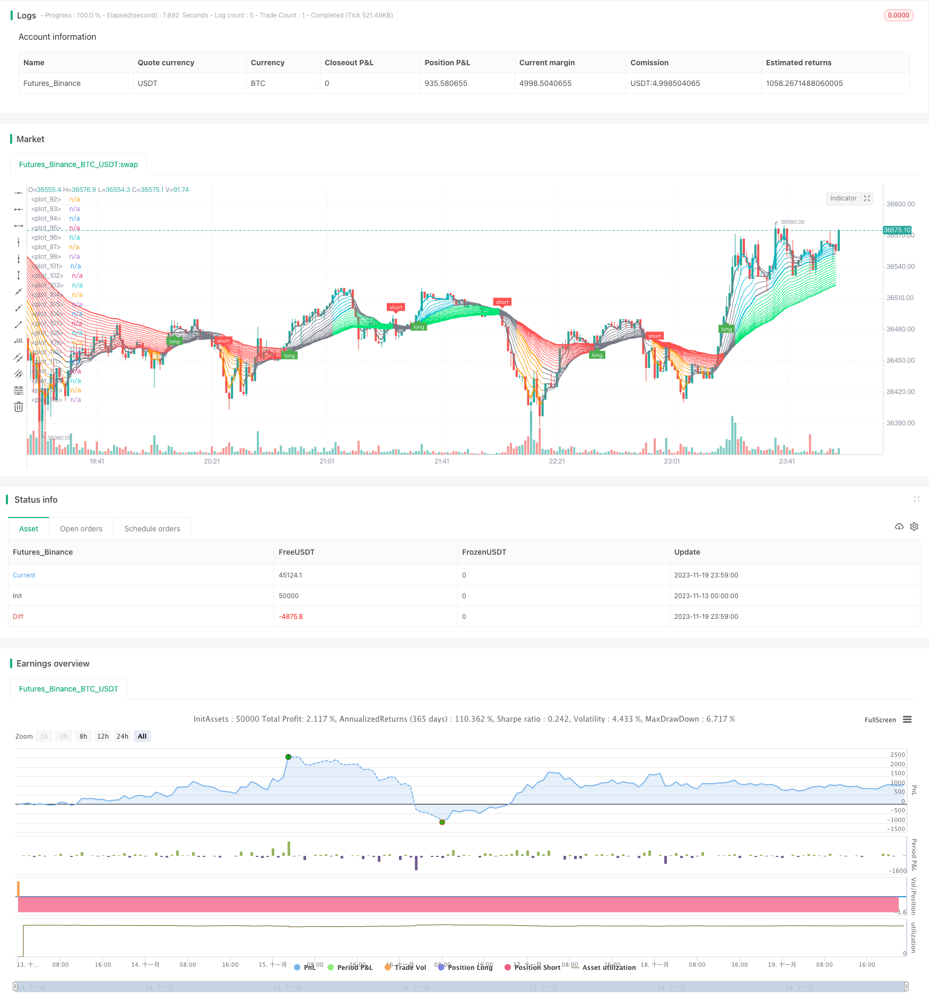This screenshot has height=1007, width=929.
Task: Toggle fullscreen icon of Status info panel
Action: [916, 499]
